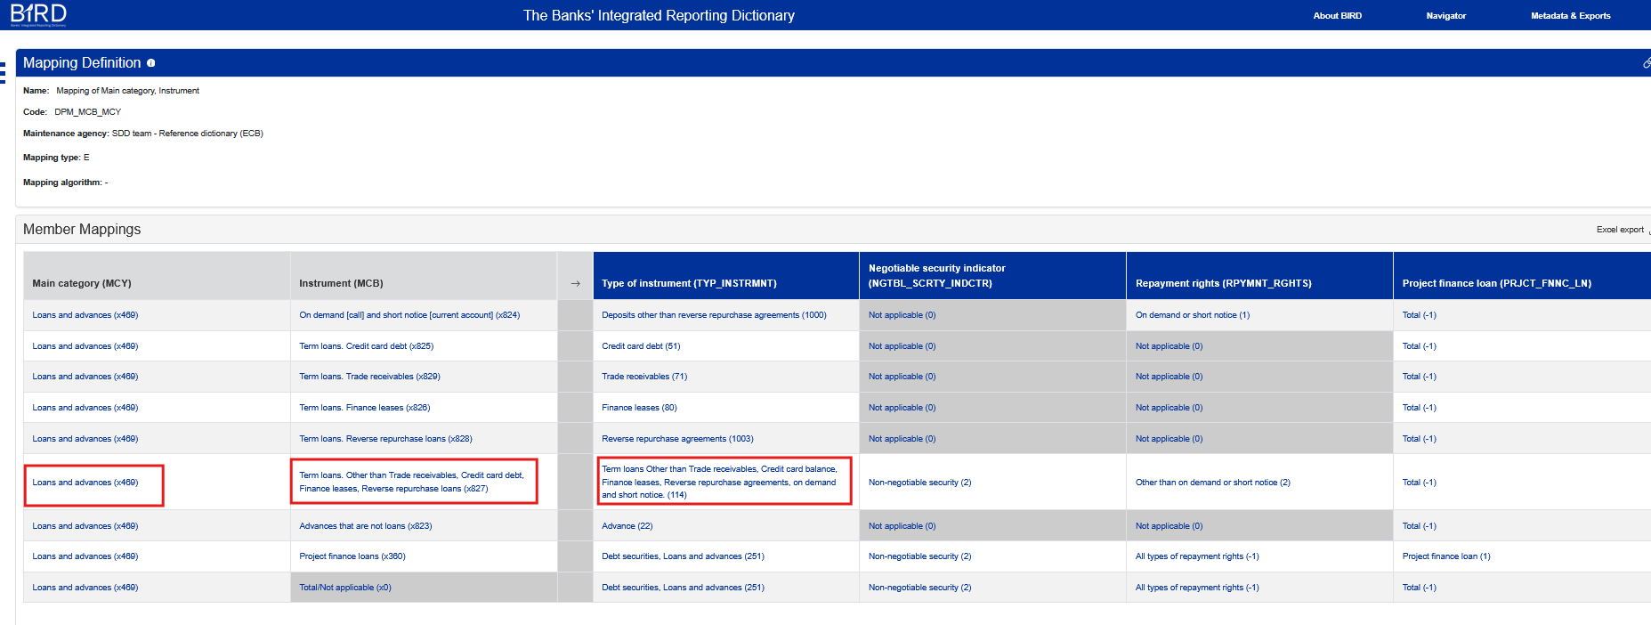Open Total (-1) in Finance leases row

click(x=1419, y=408)
